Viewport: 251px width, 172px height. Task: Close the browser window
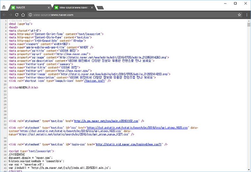pos(245,3)
